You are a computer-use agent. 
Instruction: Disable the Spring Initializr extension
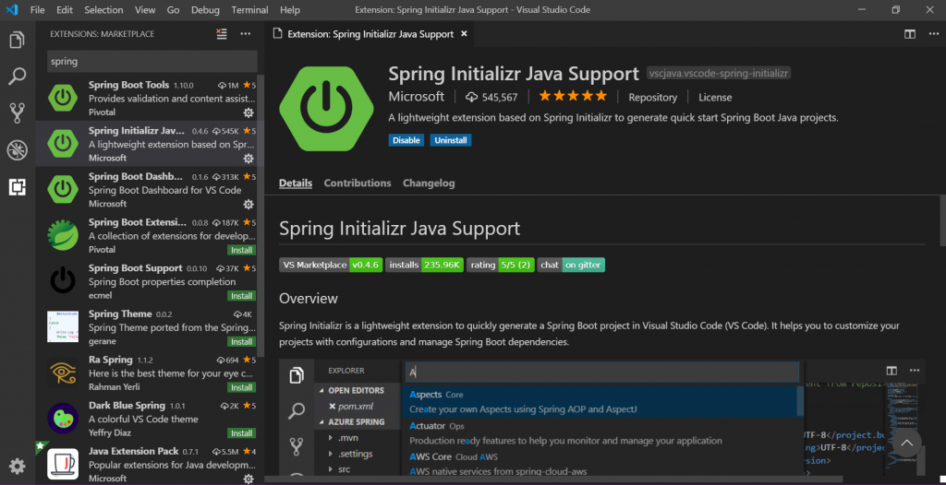click(406, 140)
